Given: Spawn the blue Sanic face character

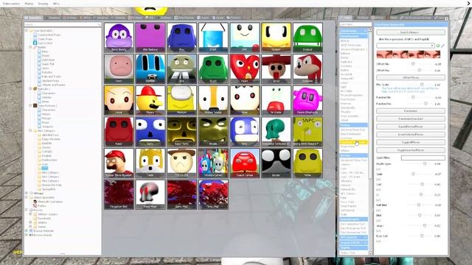Looking at the screenshot, I should pyautogui.click(x=150, y=132).
